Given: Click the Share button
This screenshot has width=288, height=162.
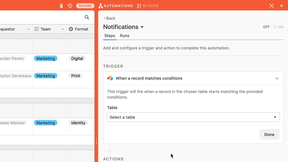Looking at the screenshot, I should (x=85, y=6).
